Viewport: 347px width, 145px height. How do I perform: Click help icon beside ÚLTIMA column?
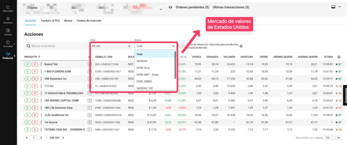339,57
